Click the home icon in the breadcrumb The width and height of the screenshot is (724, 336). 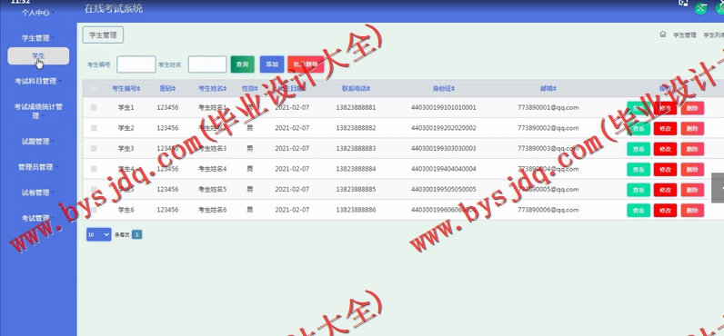pos(662,35)
